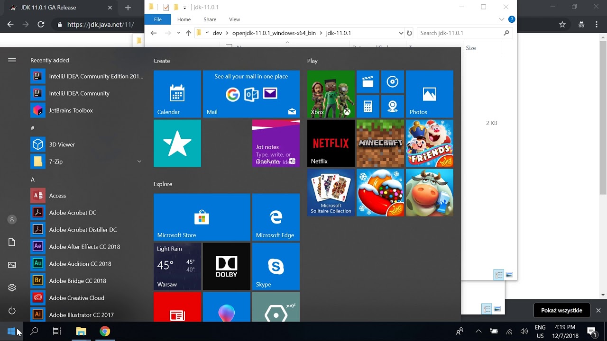607x341 pixels.
Task: Click the Power icon in Start menu
Action: click(x=12, y=311)
